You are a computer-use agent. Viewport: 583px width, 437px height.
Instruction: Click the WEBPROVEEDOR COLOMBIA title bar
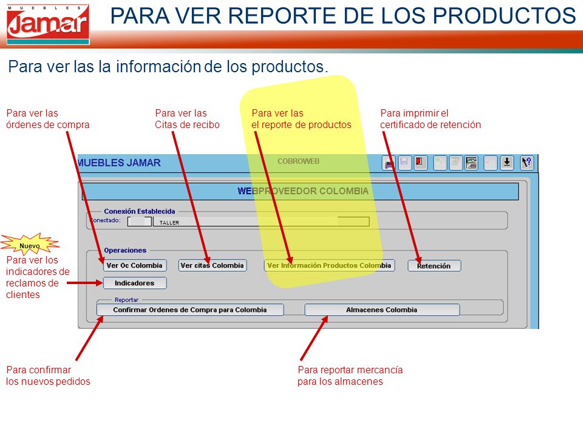point(300,191)
